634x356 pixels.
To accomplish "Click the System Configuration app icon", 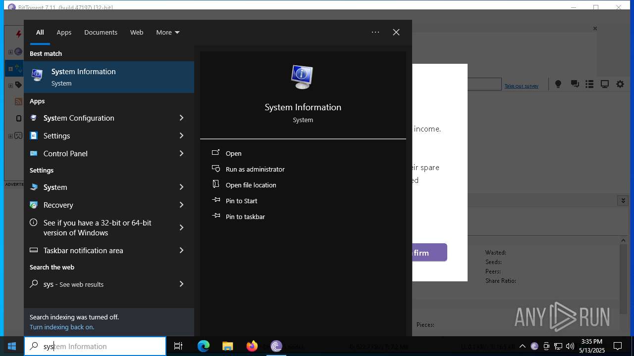I will pos(34,118).
